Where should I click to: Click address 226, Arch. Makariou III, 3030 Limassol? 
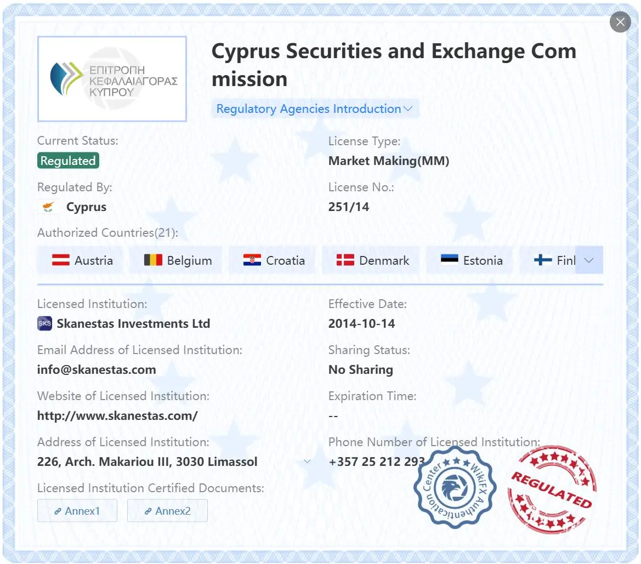[147, 462]
